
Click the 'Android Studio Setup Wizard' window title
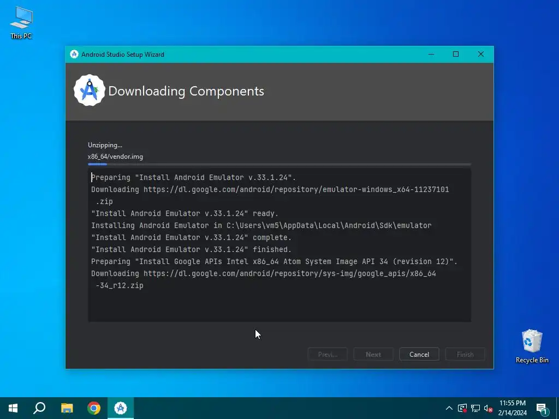click(x=123, y=55)
